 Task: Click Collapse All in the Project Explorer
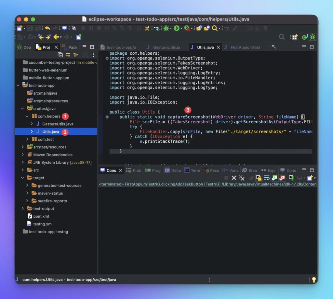tap(60, 55)
